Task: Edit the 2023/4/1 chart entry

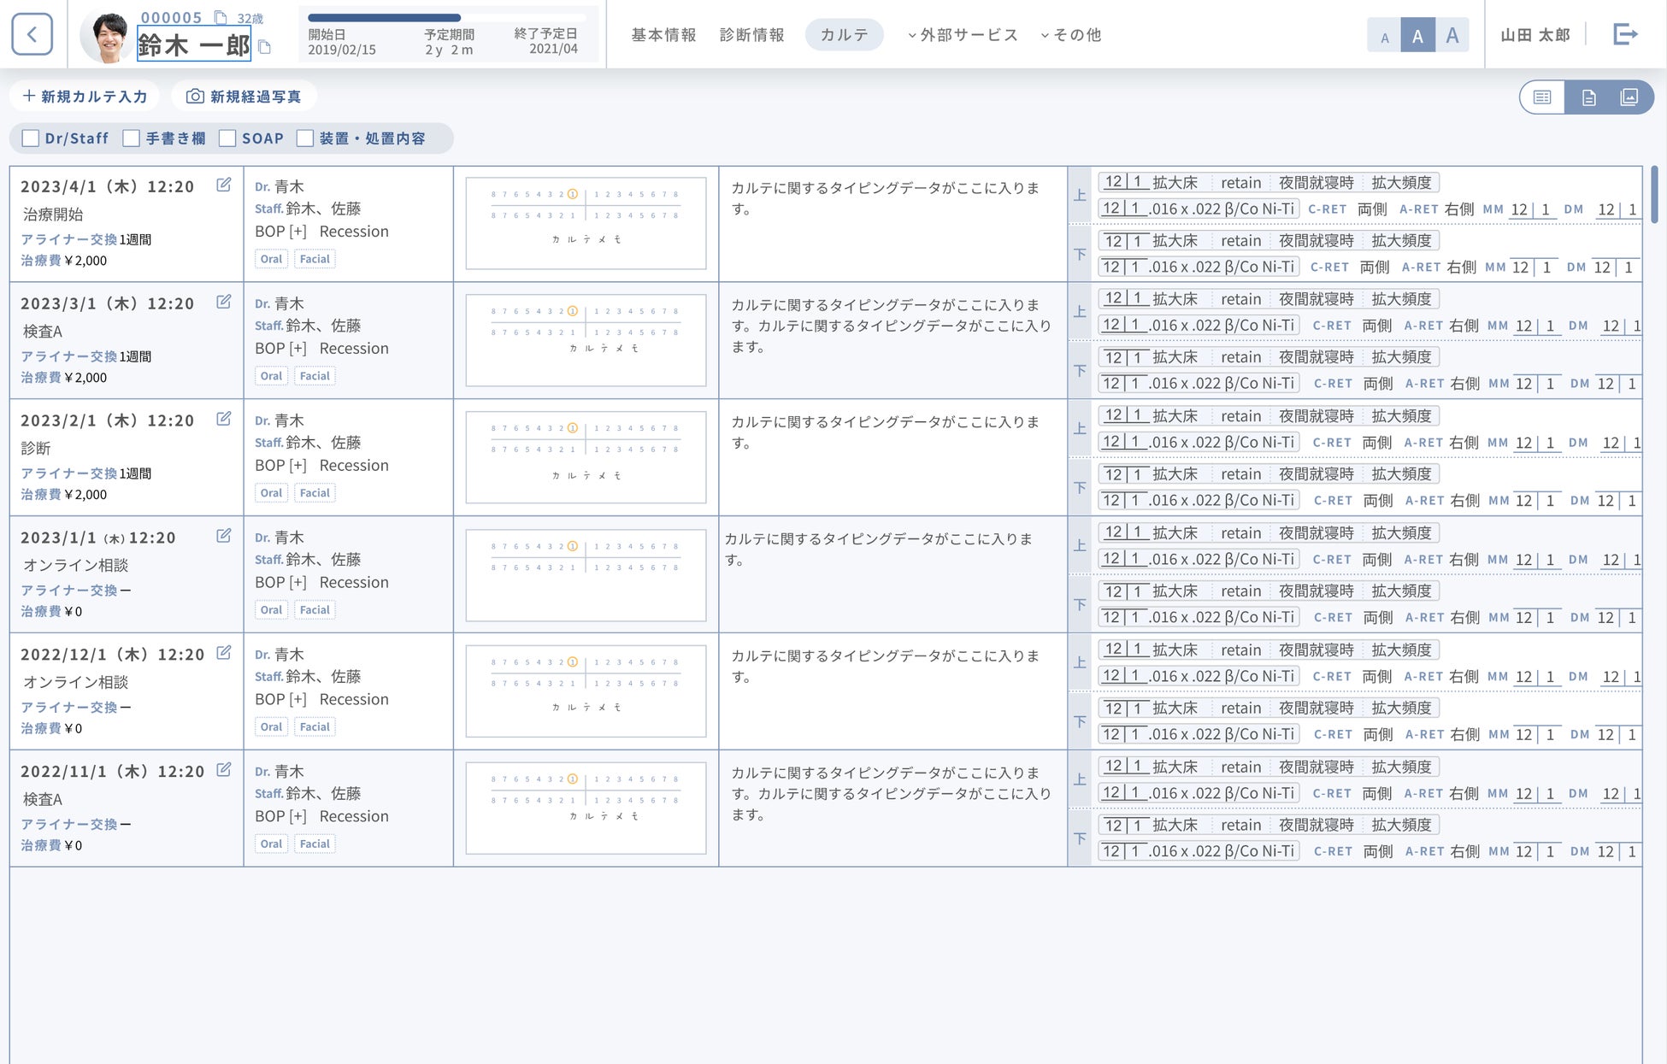Action: [224, 185]
